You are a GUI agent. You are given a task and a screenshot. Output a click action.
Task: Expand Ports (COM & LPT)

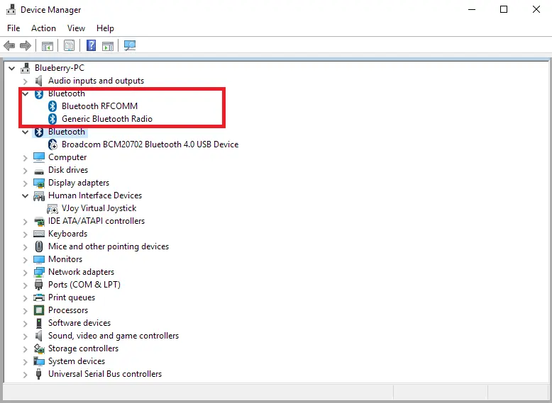tap(25, 285)
